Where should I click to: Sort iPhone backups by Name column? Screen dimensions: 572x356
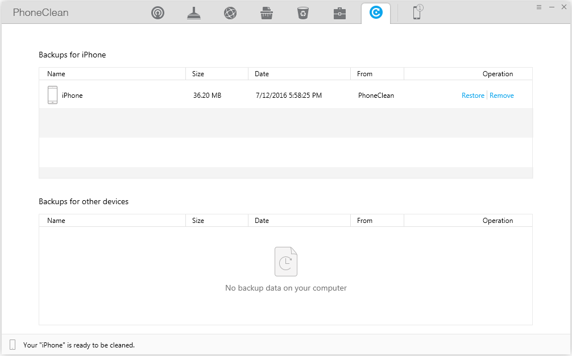coord(56,74)
